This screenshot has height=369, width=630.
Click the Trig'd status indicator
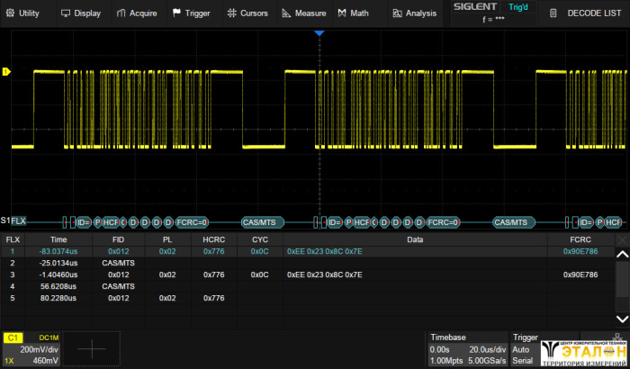[x=518, y=7]
